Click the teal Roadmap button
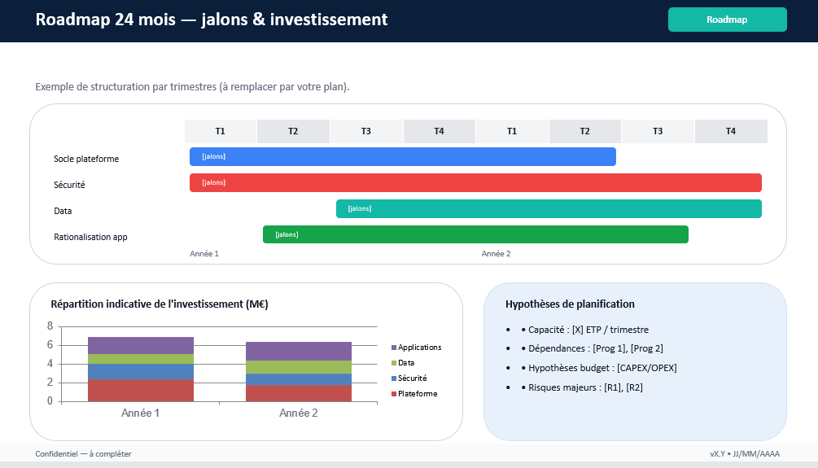The height and width of the screenshot is (468, 818). (x=727, y=20)
